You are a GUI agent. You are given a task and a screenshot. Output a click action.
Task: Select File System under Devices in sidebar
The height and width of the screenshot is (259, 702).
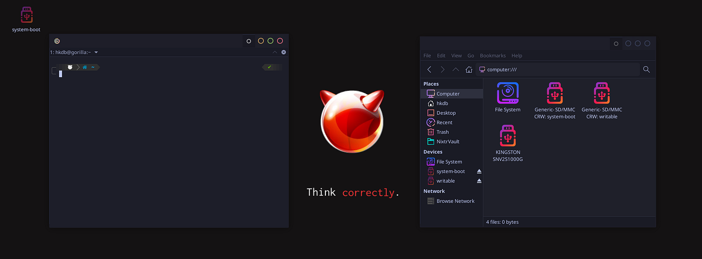coord(452,162)
